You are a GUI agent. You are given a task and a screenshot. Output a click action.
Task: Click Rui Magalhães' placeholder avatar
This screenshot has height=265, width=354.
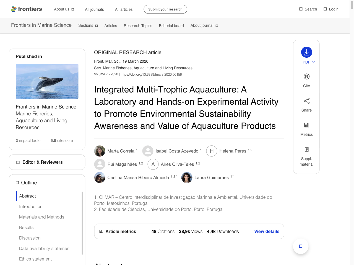(100, 164)
